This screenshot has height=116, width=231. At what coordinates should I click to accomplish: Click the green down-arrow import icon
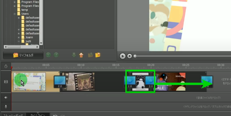point(74,55)
